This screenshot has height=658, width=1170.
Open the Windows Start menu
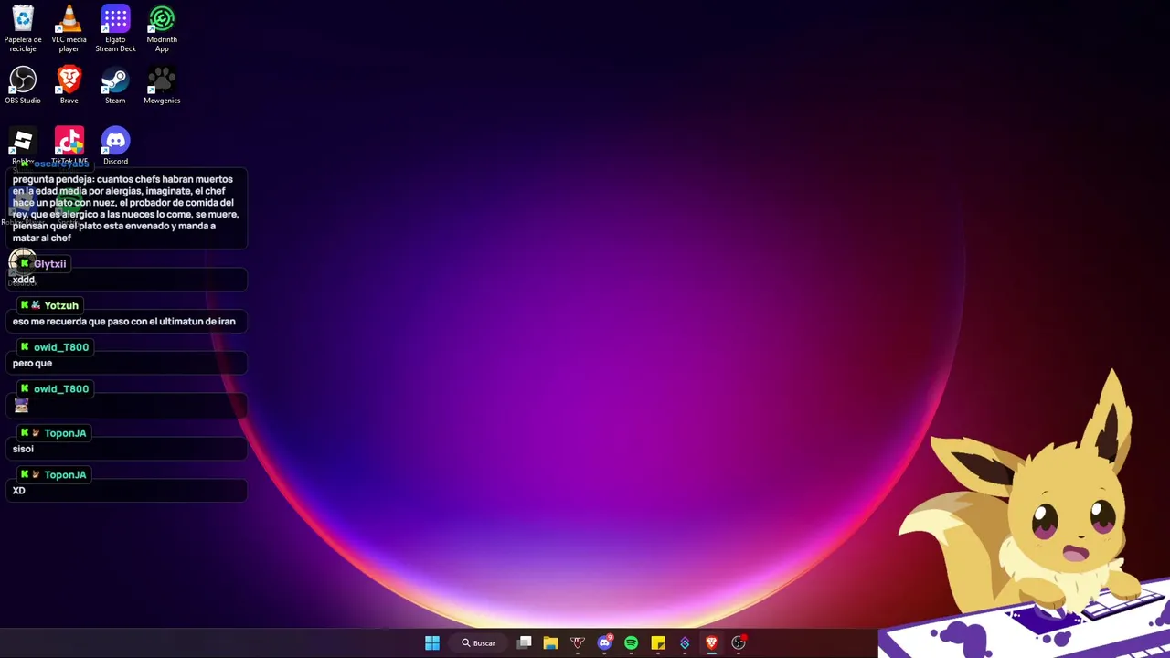coord(432,642)
